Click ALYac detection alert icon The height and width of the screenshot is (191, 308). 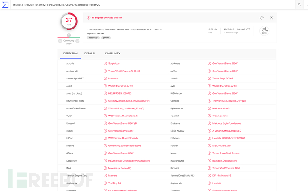(209, 71)
